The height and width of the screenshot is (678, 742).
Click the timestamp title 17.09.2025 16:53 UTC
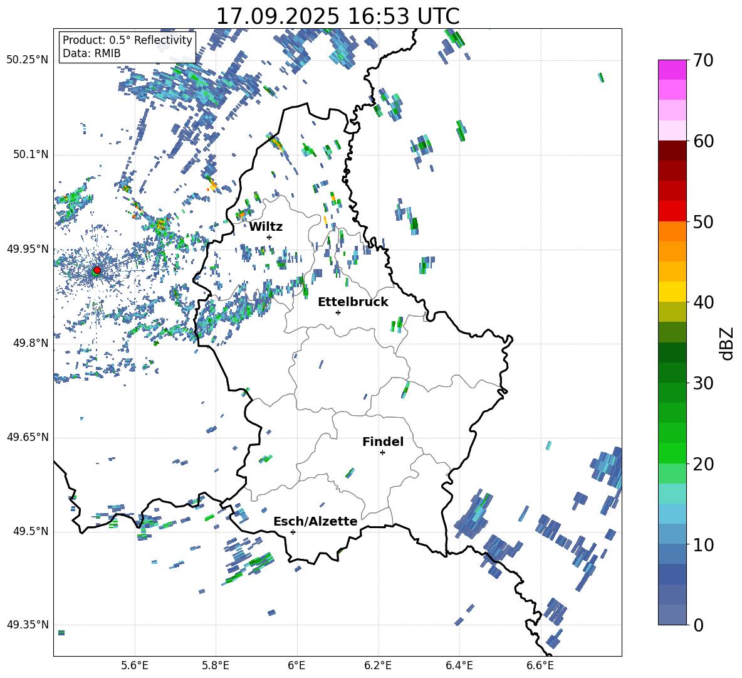(x=338, y=16)
